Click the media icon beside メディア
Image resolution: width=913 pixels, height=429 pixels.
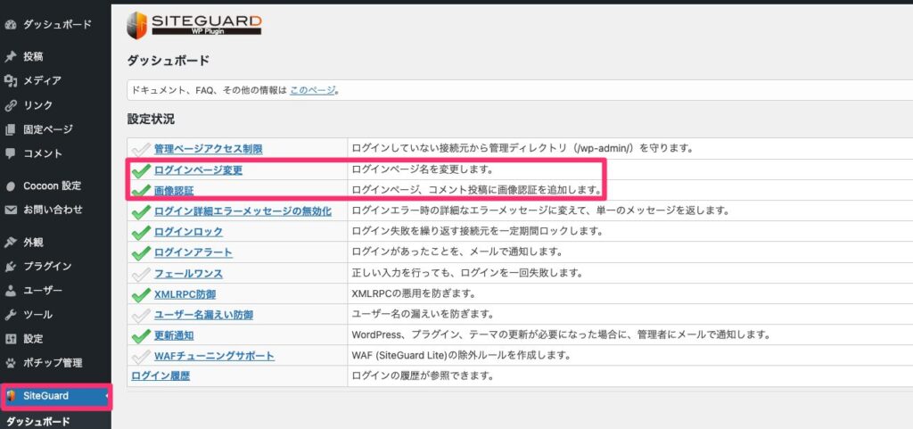11,81
